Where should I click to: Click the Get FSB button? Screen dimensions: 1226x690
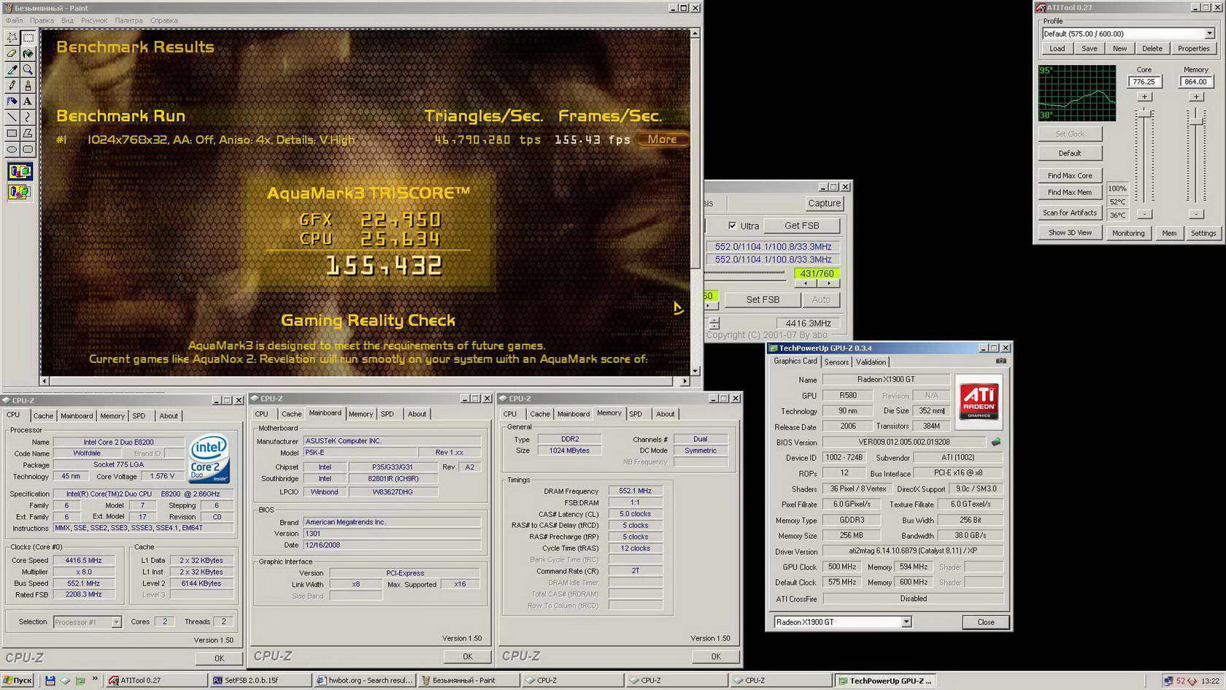[x=801, y=226]
